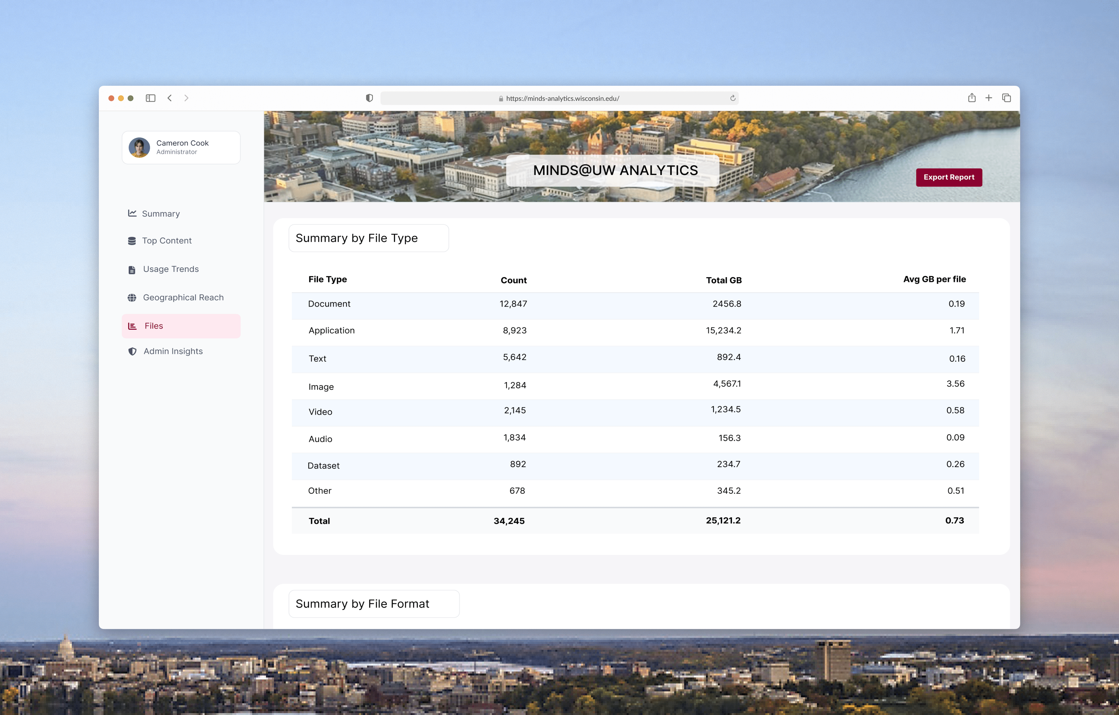Click the Usage Trends document icon
The width and height of the screenshot is (1119, 715).
coord(132,269)
